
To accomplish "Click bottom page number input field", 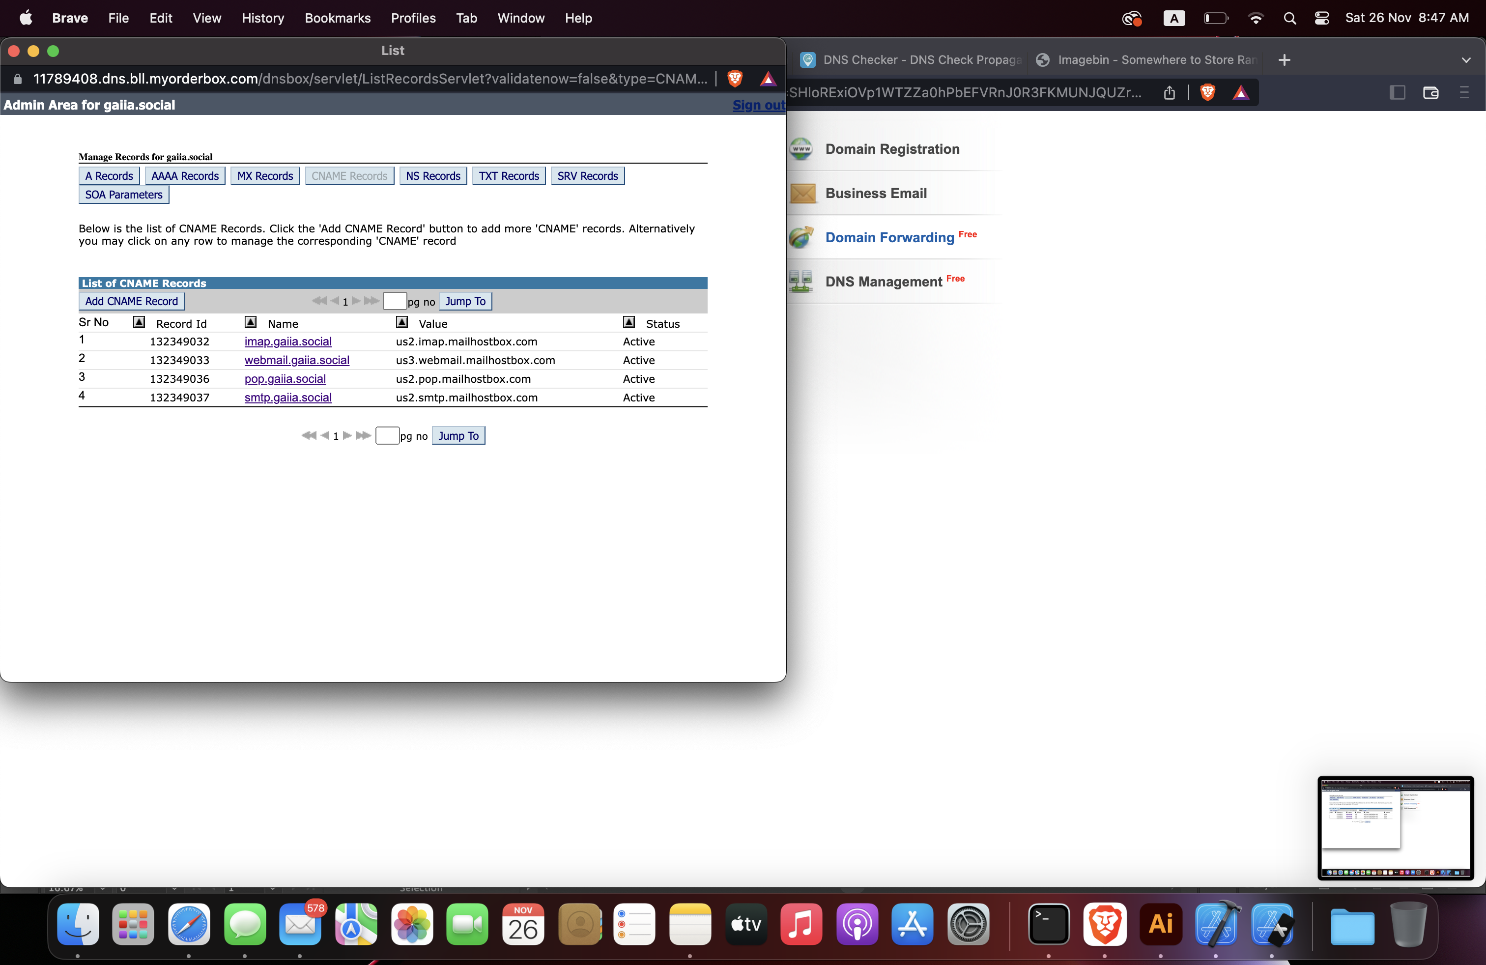I will point(387,436).
